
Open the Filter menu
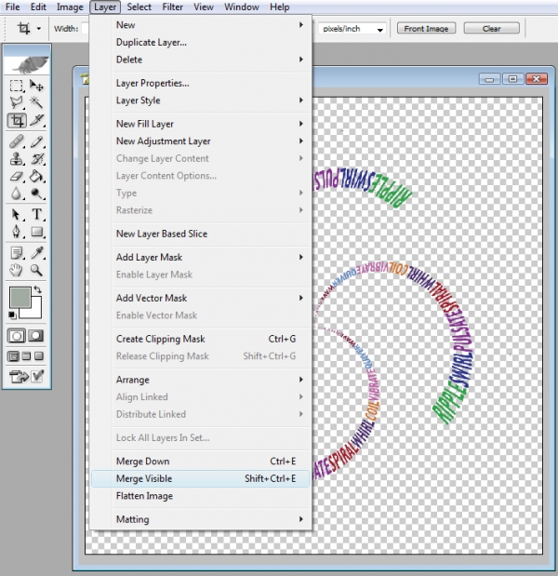pyautogui.click(x=172, y=7)
